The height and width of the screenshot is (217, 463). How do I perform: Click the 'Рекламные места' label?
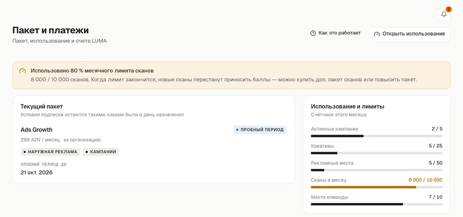click(x=332, y=163)
